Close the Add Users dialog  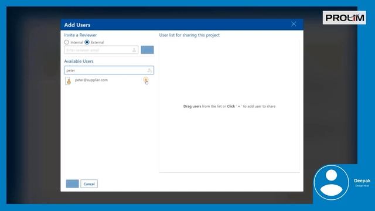[x=294, y=24]
